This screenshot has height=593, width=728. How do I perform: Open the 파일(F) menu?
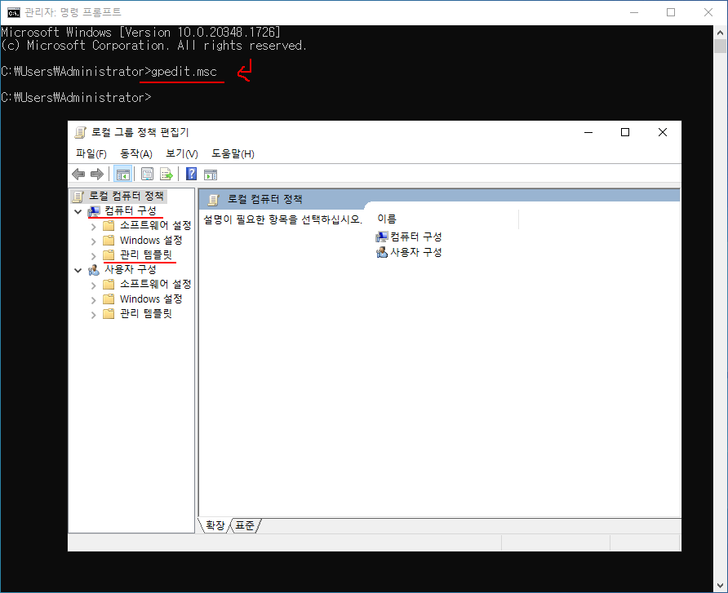[91, 154]
